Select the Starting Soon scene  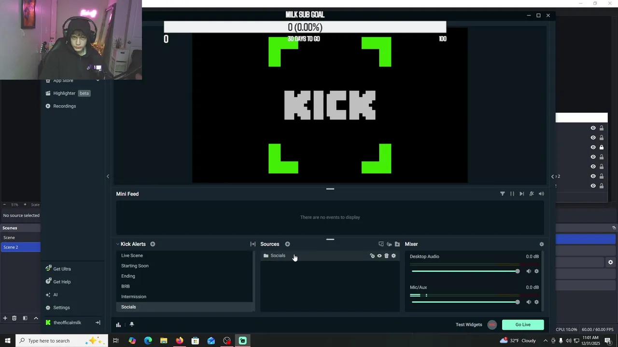[x=184, y=266]
